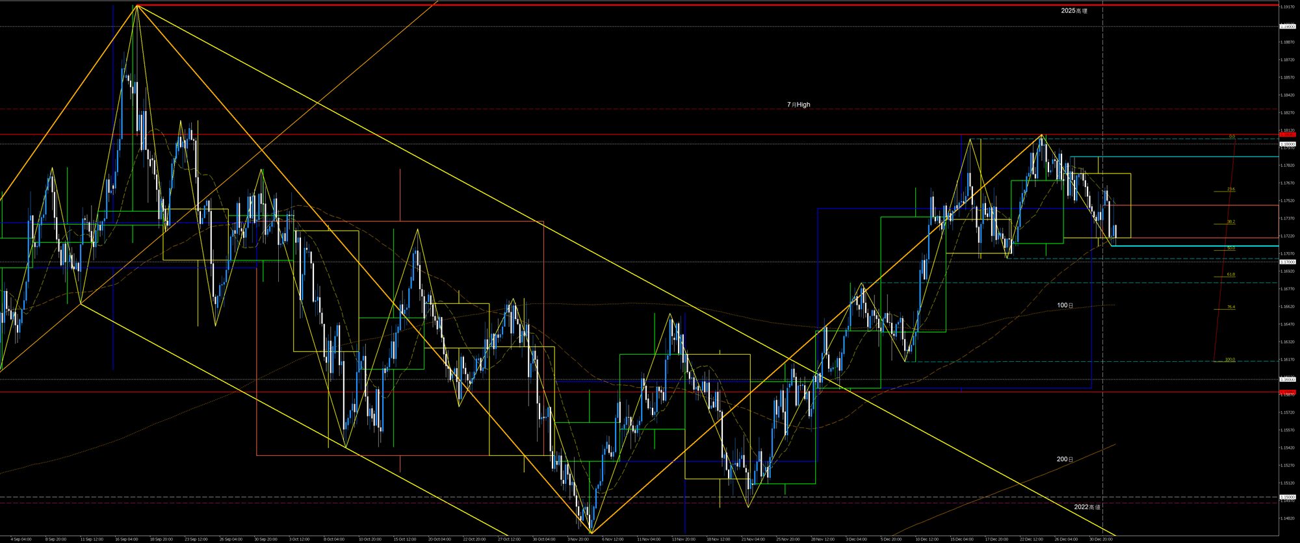This screenshot has height=543, width=1300.
Task: Click the "30 Dec 20:00" time axis label
Action: coord(1100,539)
